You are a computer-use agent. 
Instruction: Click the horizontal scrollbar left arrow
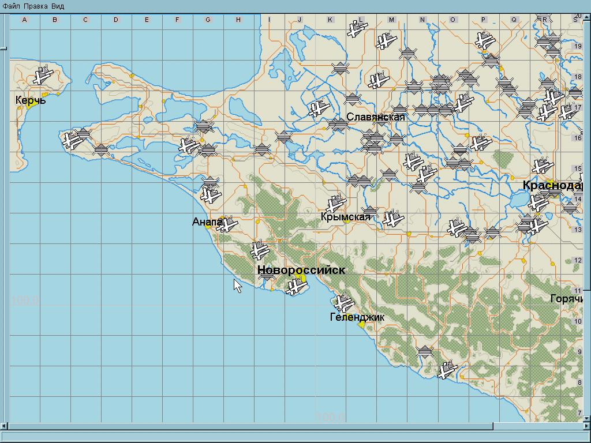pyautogui.click(x=5, y=426)
